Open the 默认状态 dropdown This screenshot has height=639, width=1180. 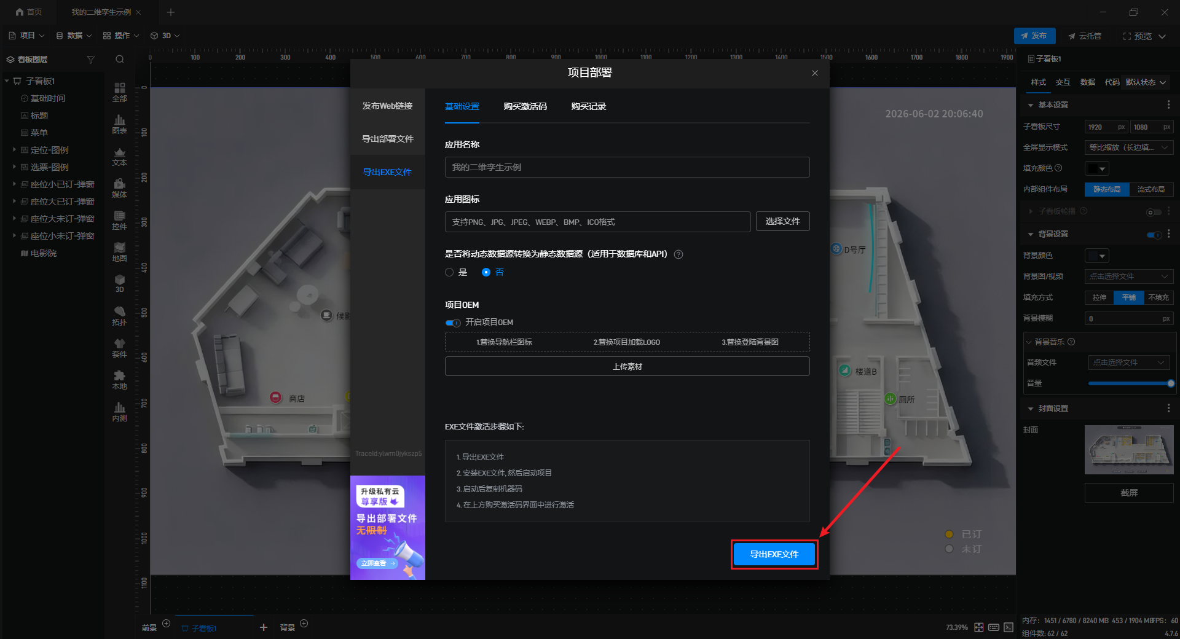click(1146, 82)
